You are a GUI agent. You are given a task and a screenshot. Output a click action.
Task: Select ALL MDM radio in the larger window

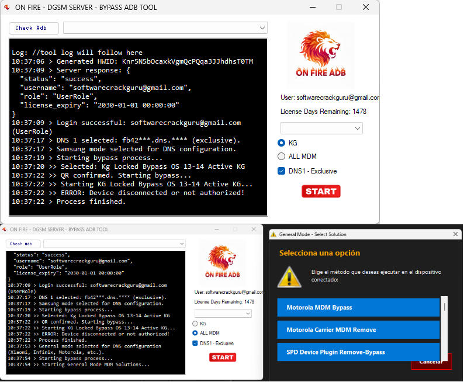(282, 157)
